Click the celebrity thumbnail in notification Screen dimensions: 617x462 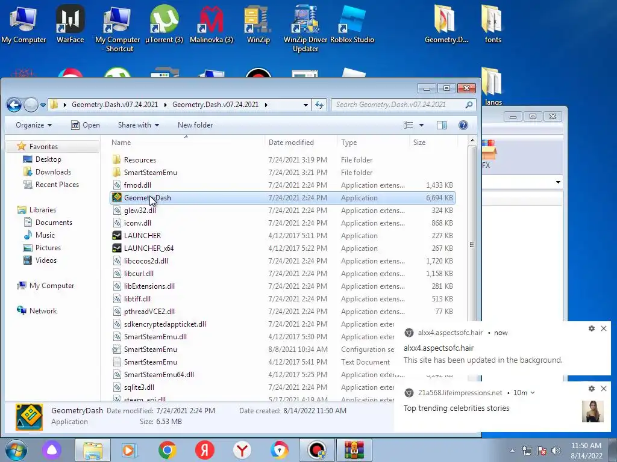point(593,411)
